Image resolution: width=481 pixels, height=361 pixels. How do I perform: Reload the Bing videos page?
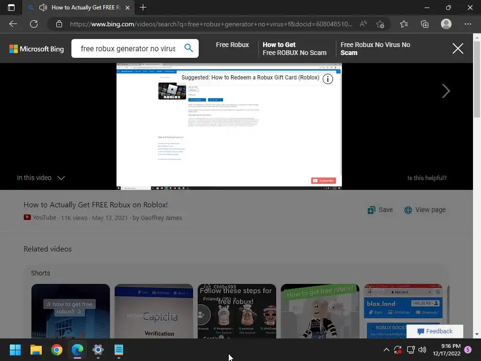pyautogui.click(x=34, y=24)
